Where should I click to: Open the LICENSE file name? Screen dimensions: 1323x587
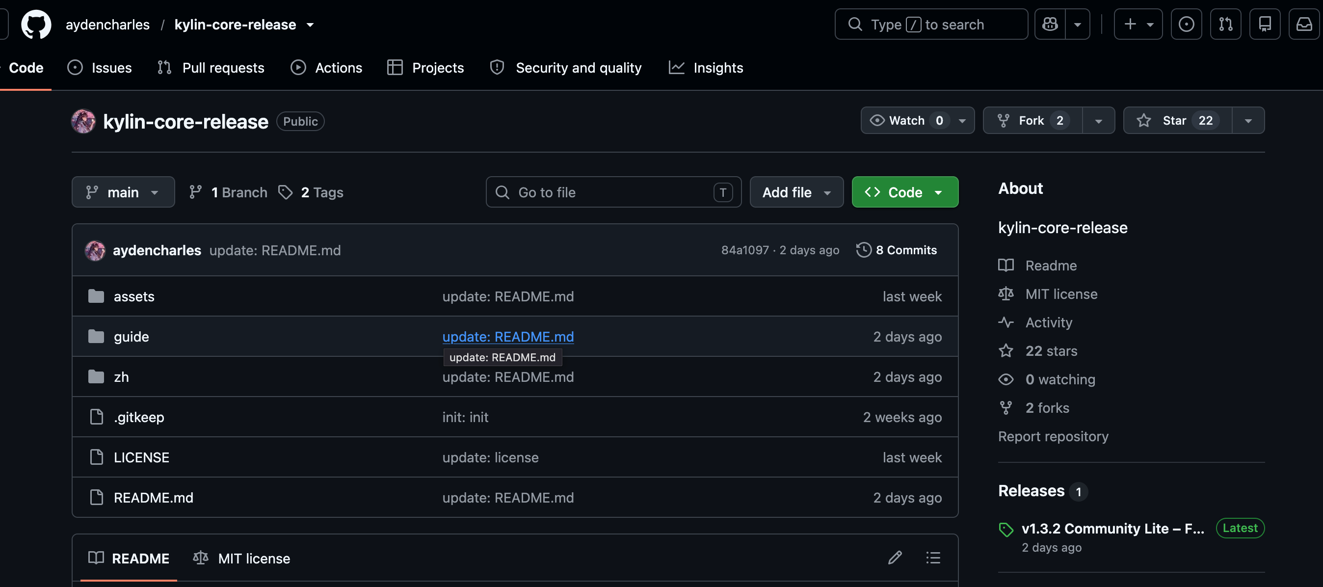141,457
